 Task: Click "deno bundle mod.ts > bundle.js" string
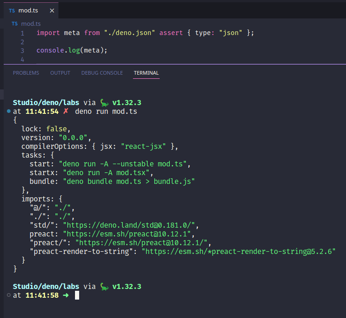click(x=129, y=182)
